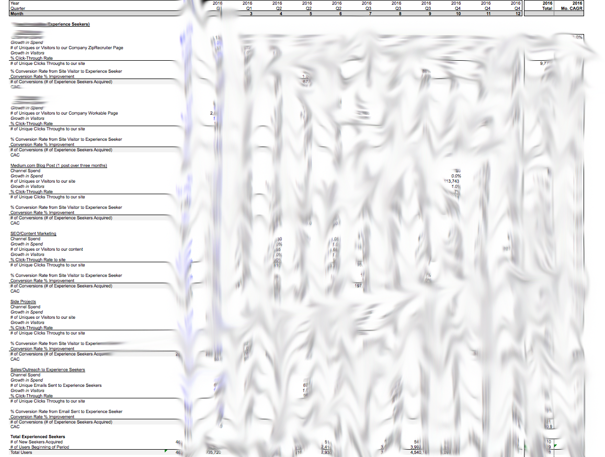
Task: Select 'Conversion Rate from Email Sent' row label
Action: (x=66, y=411)
